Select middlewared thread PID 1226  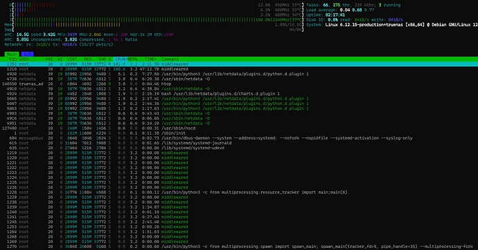click(239, 187)
